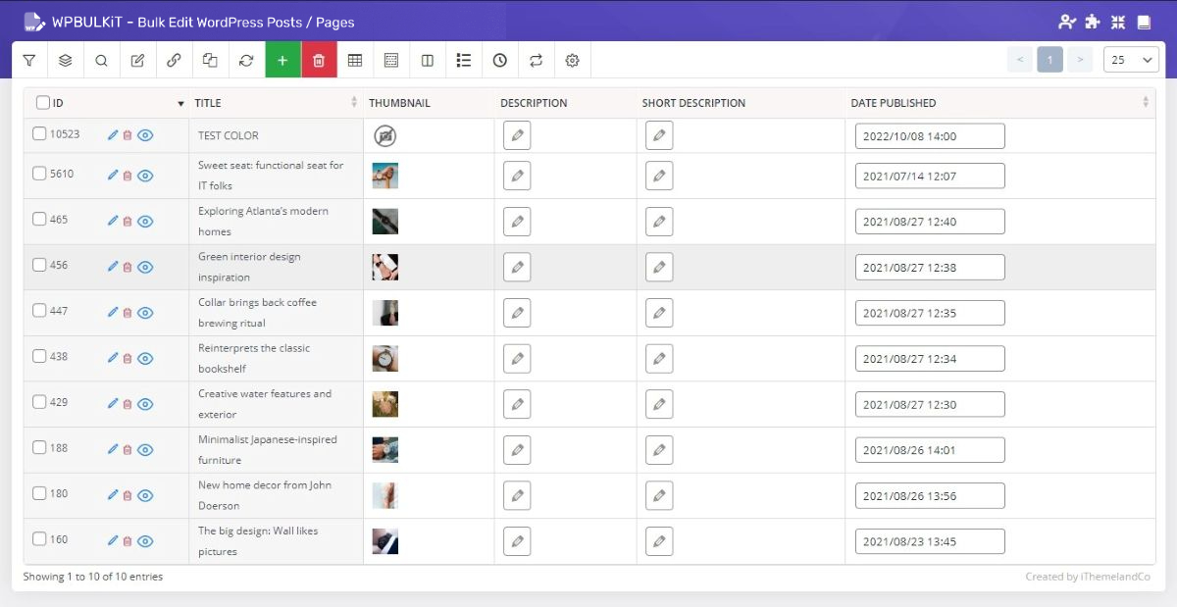Open the filter funnel tool
The height and width of the screenshot is (607, 1177).
[29, 61]
